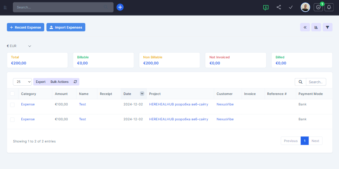This screenshot has width=339, height=169.
Task: Open the filter funnel icon
Action: [x=328, y=27]
